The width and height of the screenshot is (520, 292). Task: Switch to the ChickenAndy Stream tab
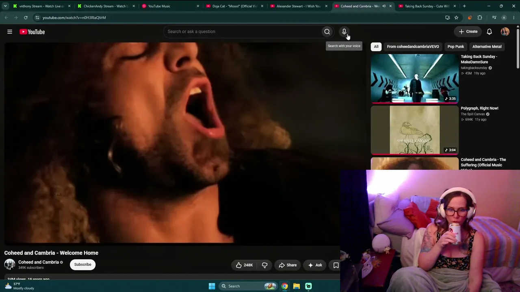[x=105, y=6]
